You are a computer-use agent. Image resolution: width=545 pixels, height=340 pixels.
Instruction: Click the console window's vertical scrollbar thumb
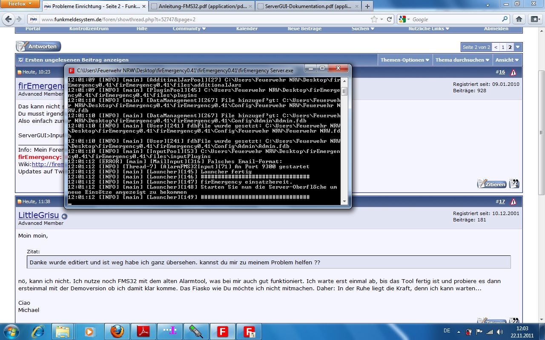[344, 91]
